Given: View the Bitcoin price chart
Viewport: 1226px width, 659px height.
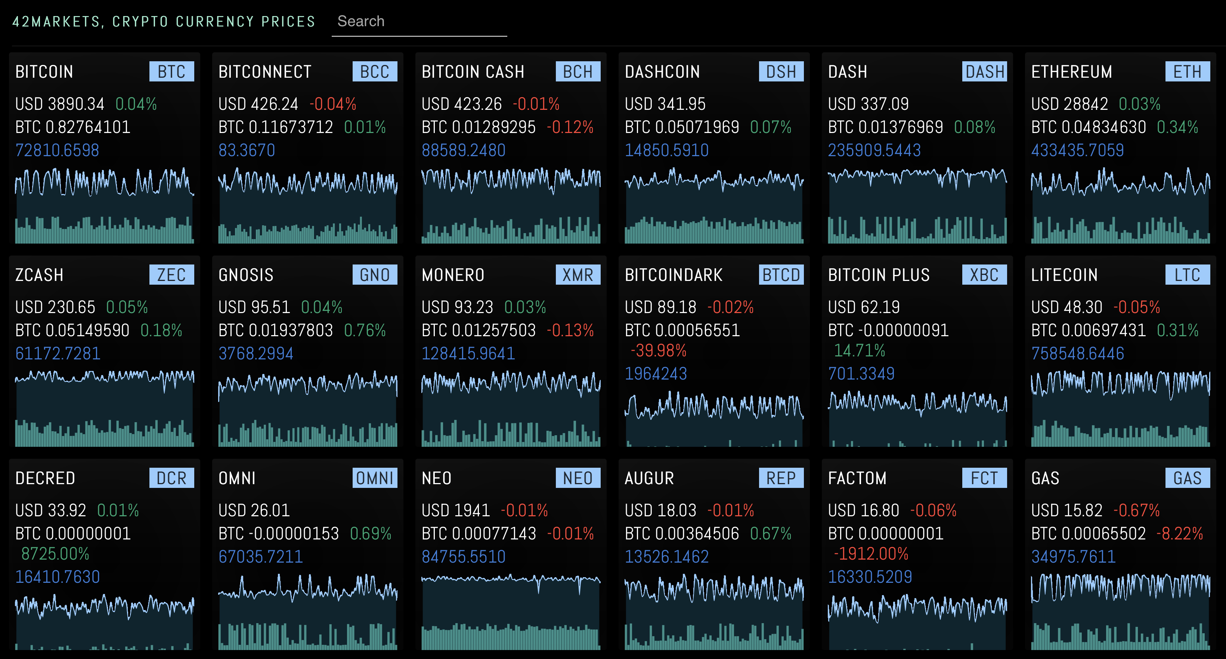Looking at the screenshot, I should [x=105, y=205].
